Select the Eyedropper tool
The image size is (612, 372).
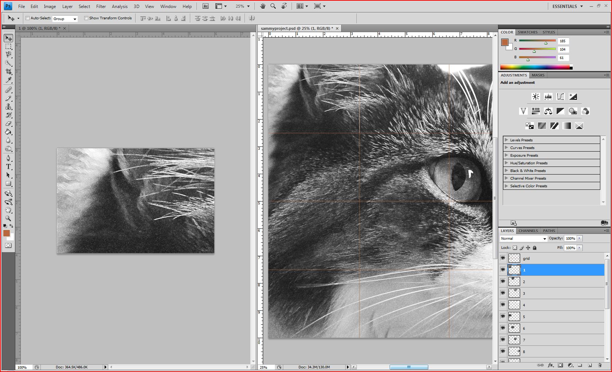click(8, 80)
